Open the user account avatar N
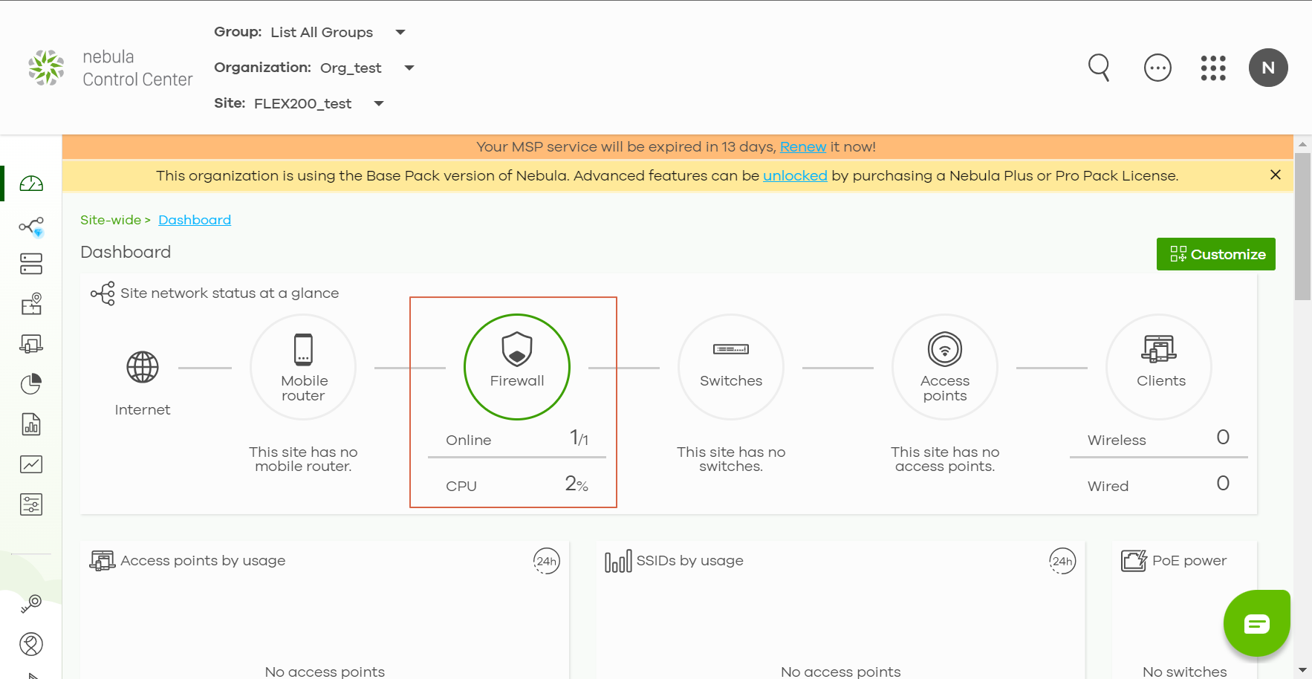The height and width of the screenshot is (679, 1312). [1268, 68]
